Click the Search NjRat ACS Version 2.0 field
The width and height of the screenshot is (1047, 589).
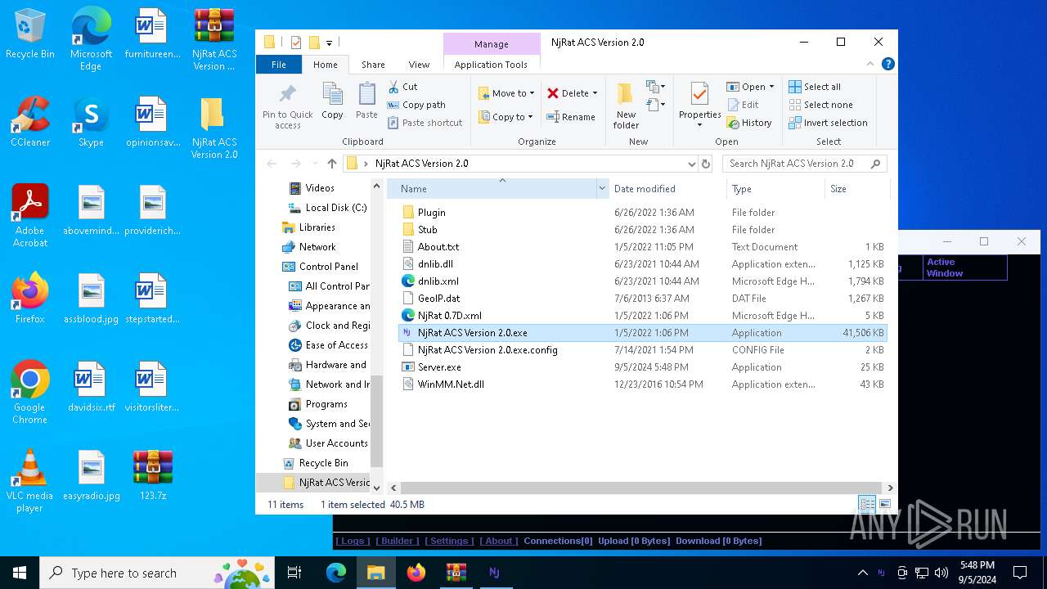coord(805,164)
